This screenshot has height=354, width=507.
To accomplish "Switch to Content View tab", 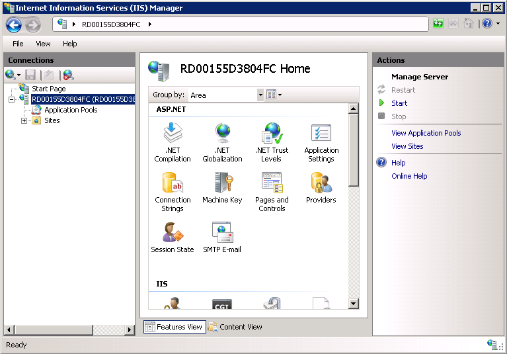I will click(235, 327).
